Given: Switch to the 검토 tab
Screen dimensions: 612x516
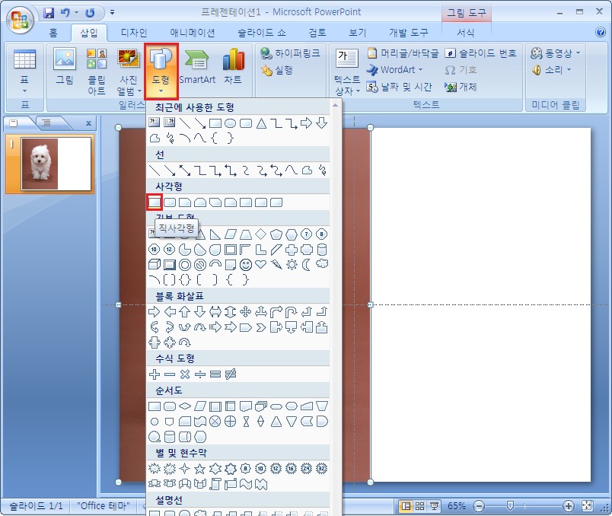Looking at the screenshot, I should [x=317, y=33].
